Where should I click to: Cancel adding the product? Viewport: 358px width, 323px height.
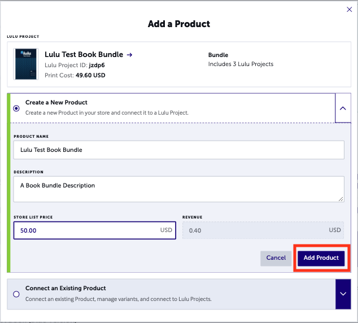click(x=276, y=259)
